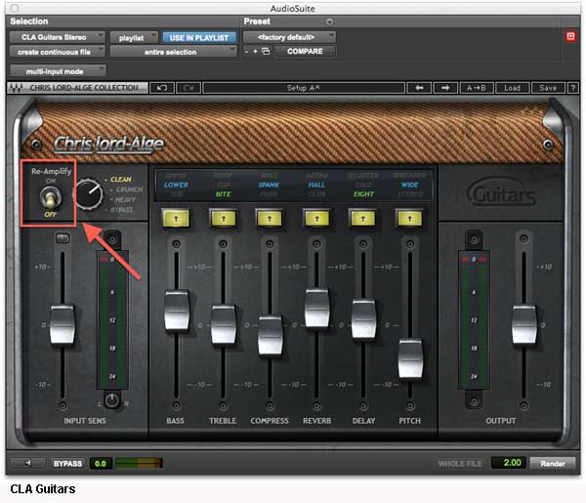Toggle WHOLE FILE option
586x503 pixels.
[460, 464]
